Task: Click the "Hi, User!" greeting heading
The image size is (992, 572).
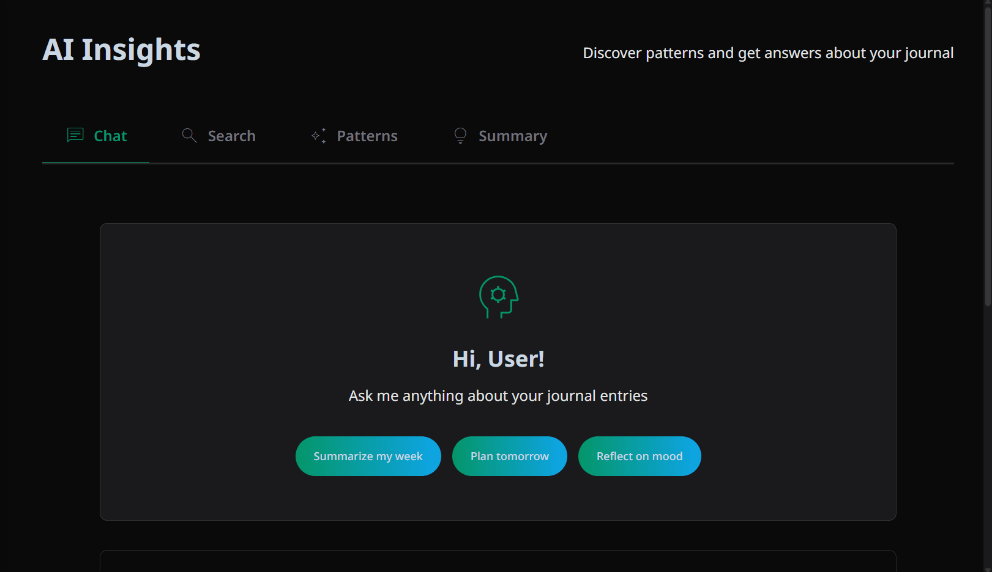Action: coord(498,359)
